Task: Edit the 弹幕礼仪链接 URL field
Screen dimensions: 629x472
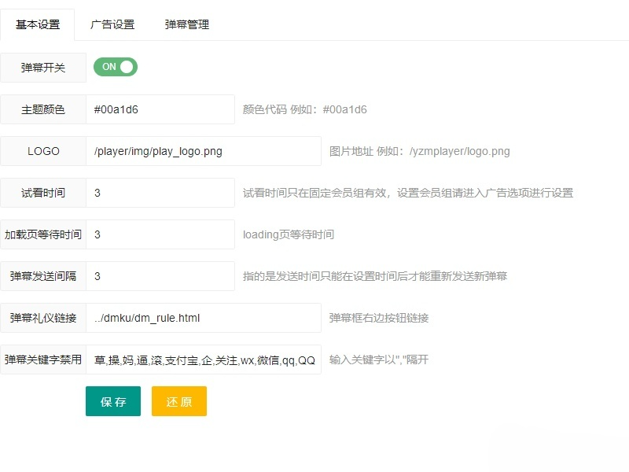Action: pos(204,318)
